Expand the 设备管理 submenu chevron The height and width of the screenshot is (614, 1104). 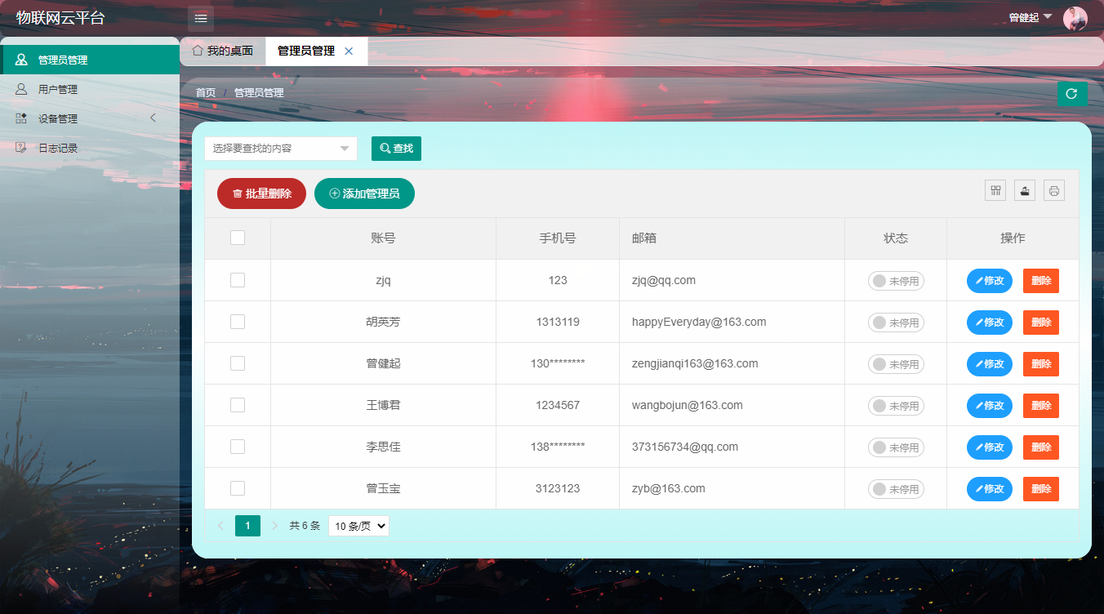point(153,118)
